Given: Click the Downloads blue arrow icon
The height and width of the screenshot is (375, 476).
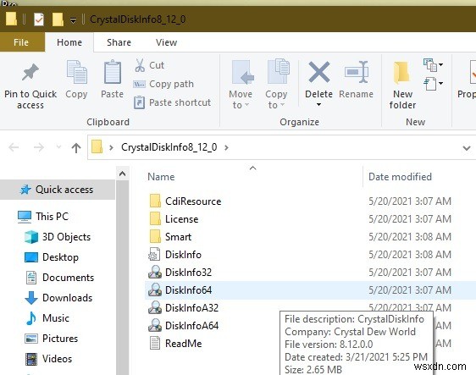Looking at the screenshot, I should pos(31,298).
